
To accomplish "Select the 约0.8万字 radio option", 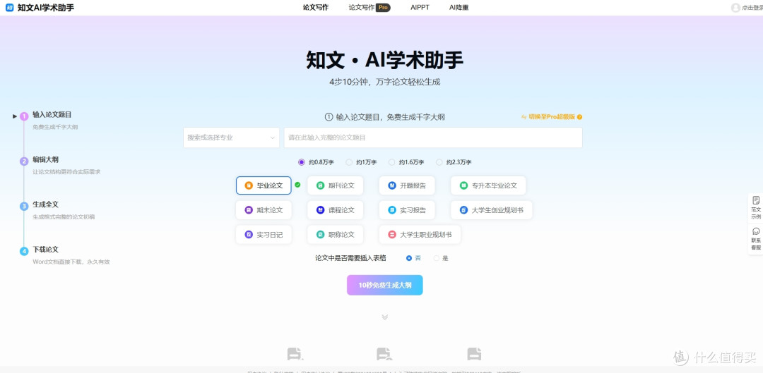I will (317, 162).
